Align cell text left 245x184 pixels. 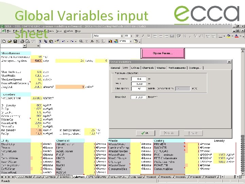pyautogui.click(x=155, y=36)
